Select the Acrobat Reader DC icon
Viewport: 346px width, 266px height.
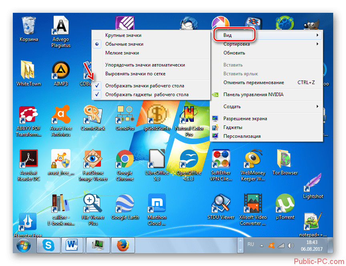(28, 165)
